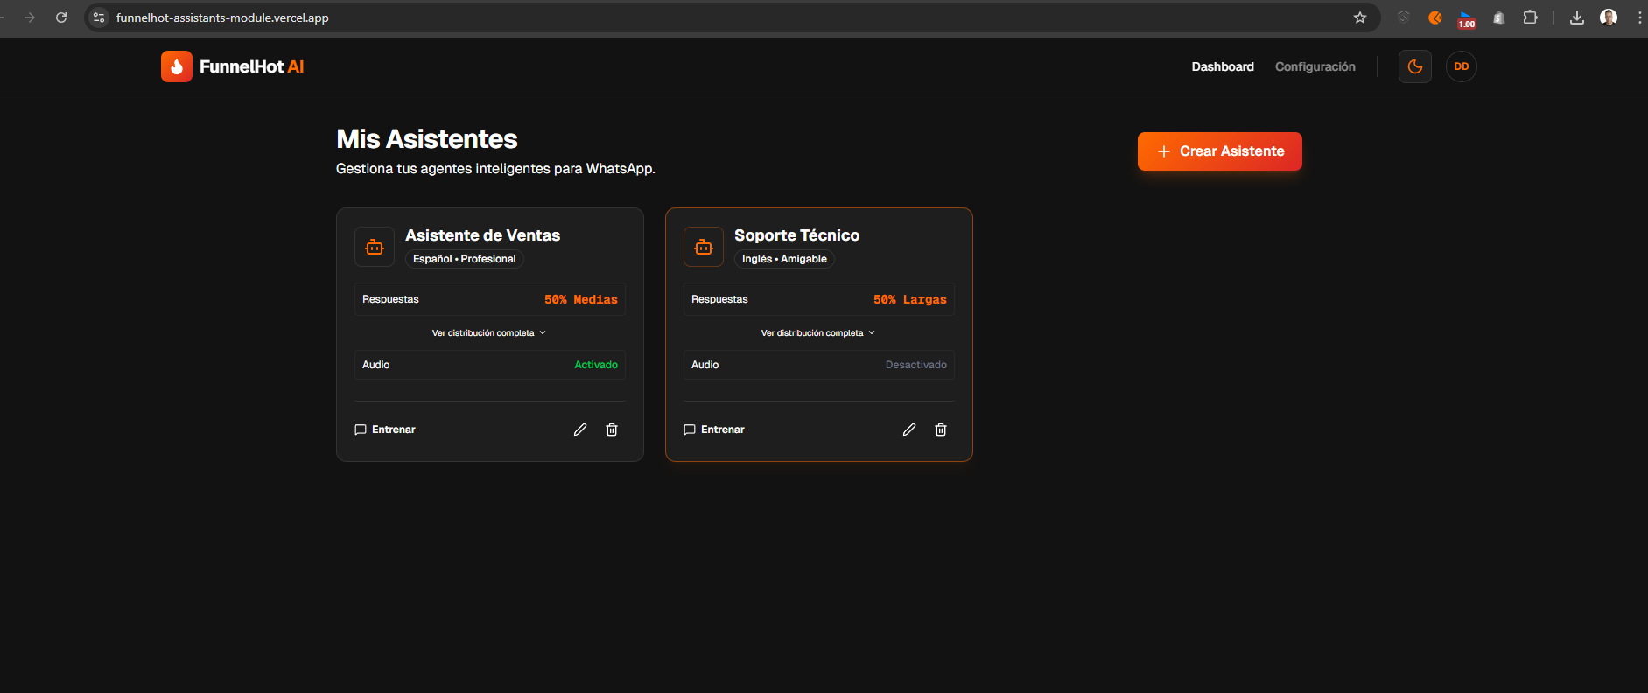Click the 50% Medias value
This screenshot has width=1648, height=693.
click(x=581, y=299)
